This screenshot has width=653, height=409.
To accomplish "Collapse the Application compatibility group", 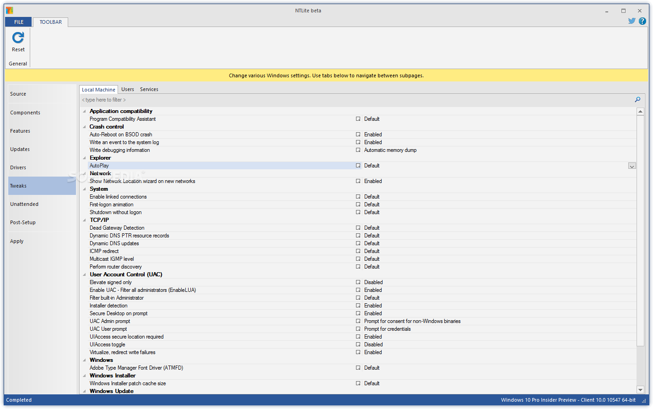I will 84,111.
